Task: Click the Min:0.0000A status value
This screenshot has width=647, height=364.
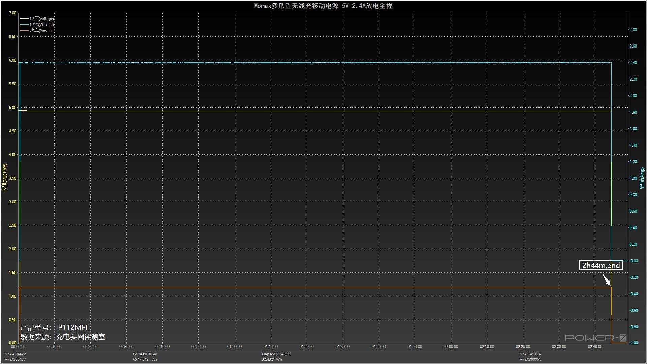Action: 530,359
